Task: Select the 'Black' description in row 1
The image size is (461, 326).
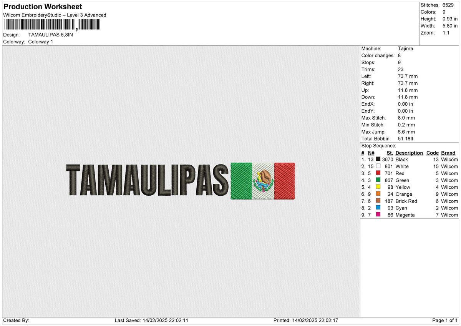Action: (x=401, y=159)
